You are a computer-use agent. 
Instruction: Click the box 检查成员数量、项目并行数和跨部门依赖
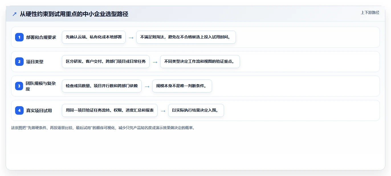coord(102,86)
